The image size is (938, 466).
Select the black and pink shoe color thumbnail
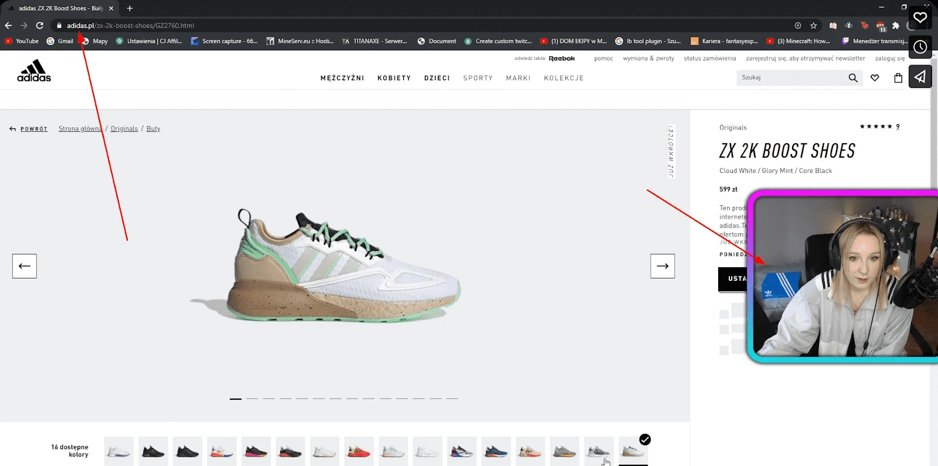[x=256, y=451]
